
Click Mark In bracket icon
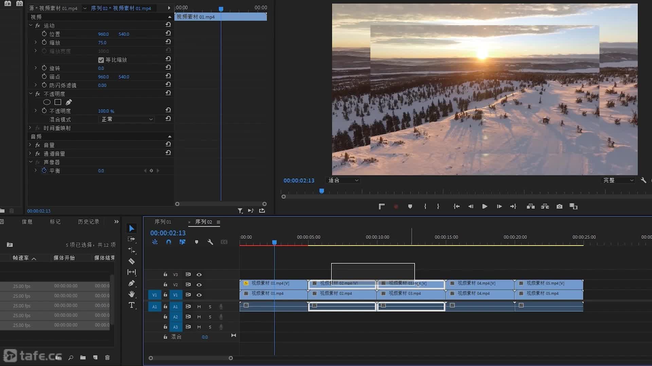point(425,206)
